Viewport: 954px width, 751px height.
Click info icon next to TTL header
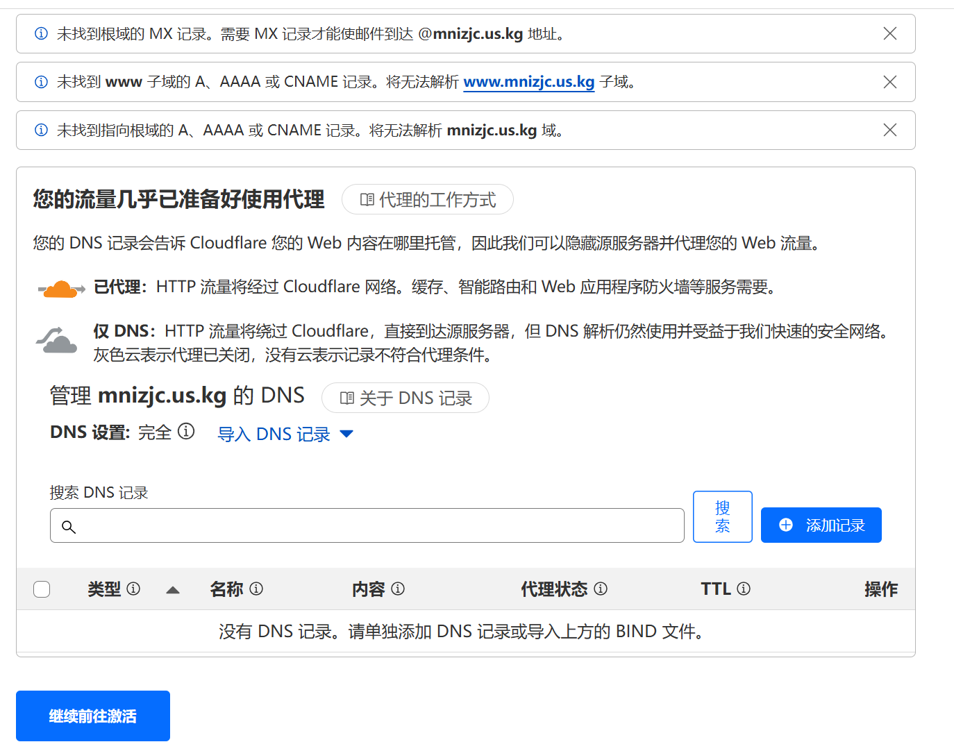pyautogui.click(x=744, y=589)
